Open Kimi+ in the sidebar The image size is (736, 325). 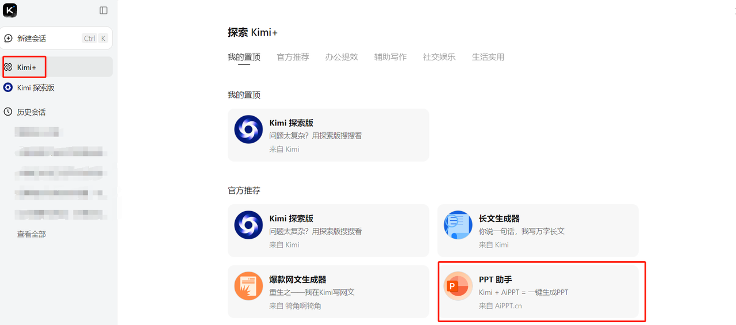(x=57, y=67)
